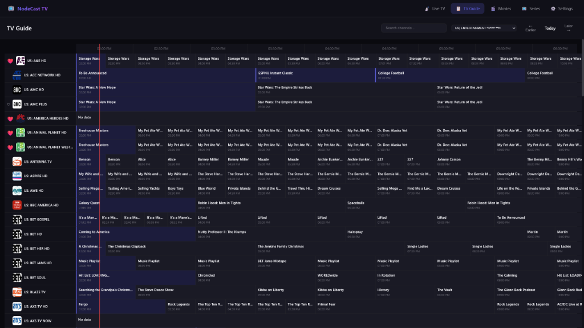Select Johnny Carson on Antenna TV
The height and width of the screenshot is (328, 584).
click(480, 161)
